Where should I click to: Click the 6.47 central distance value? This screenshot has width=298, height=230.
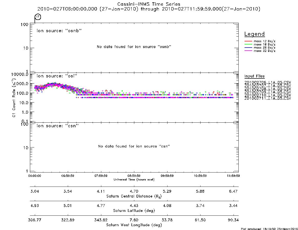(233, 191)
